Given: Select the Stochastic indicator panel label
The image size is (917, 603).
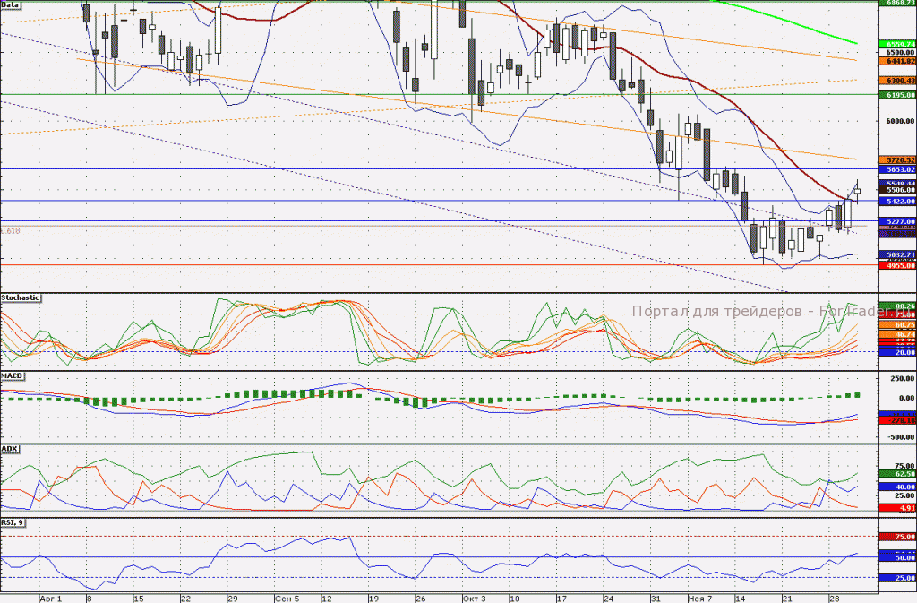Looking at the screenshot, I should [x=21, y=297].
